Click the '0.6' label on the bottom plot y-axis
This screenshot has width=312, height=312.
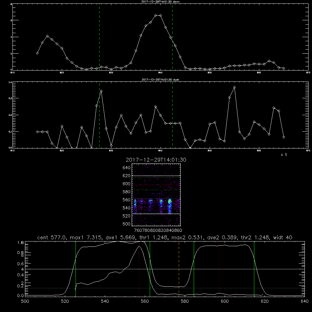point(21,264)
